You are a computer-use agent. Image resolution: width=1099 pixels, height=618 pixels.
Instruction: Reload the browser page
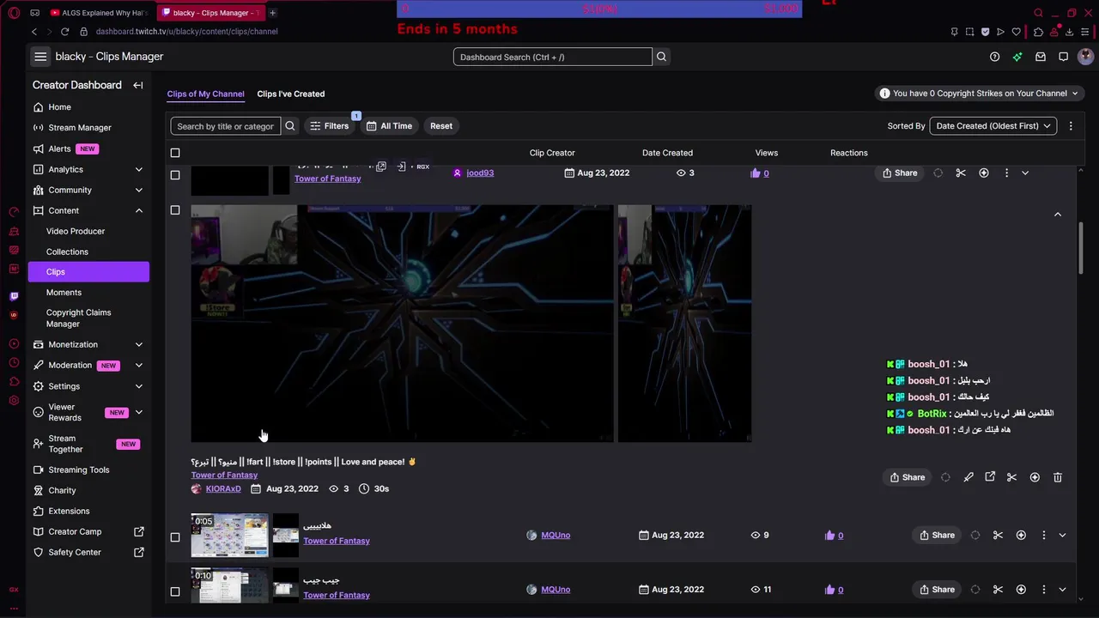tap(64, 32)
